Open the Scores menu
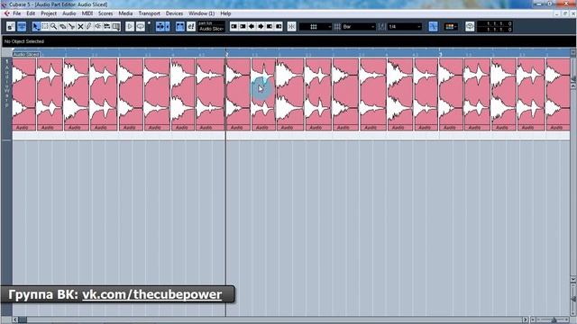The width and height of the screenshot is (577, 324). (105, 13)
